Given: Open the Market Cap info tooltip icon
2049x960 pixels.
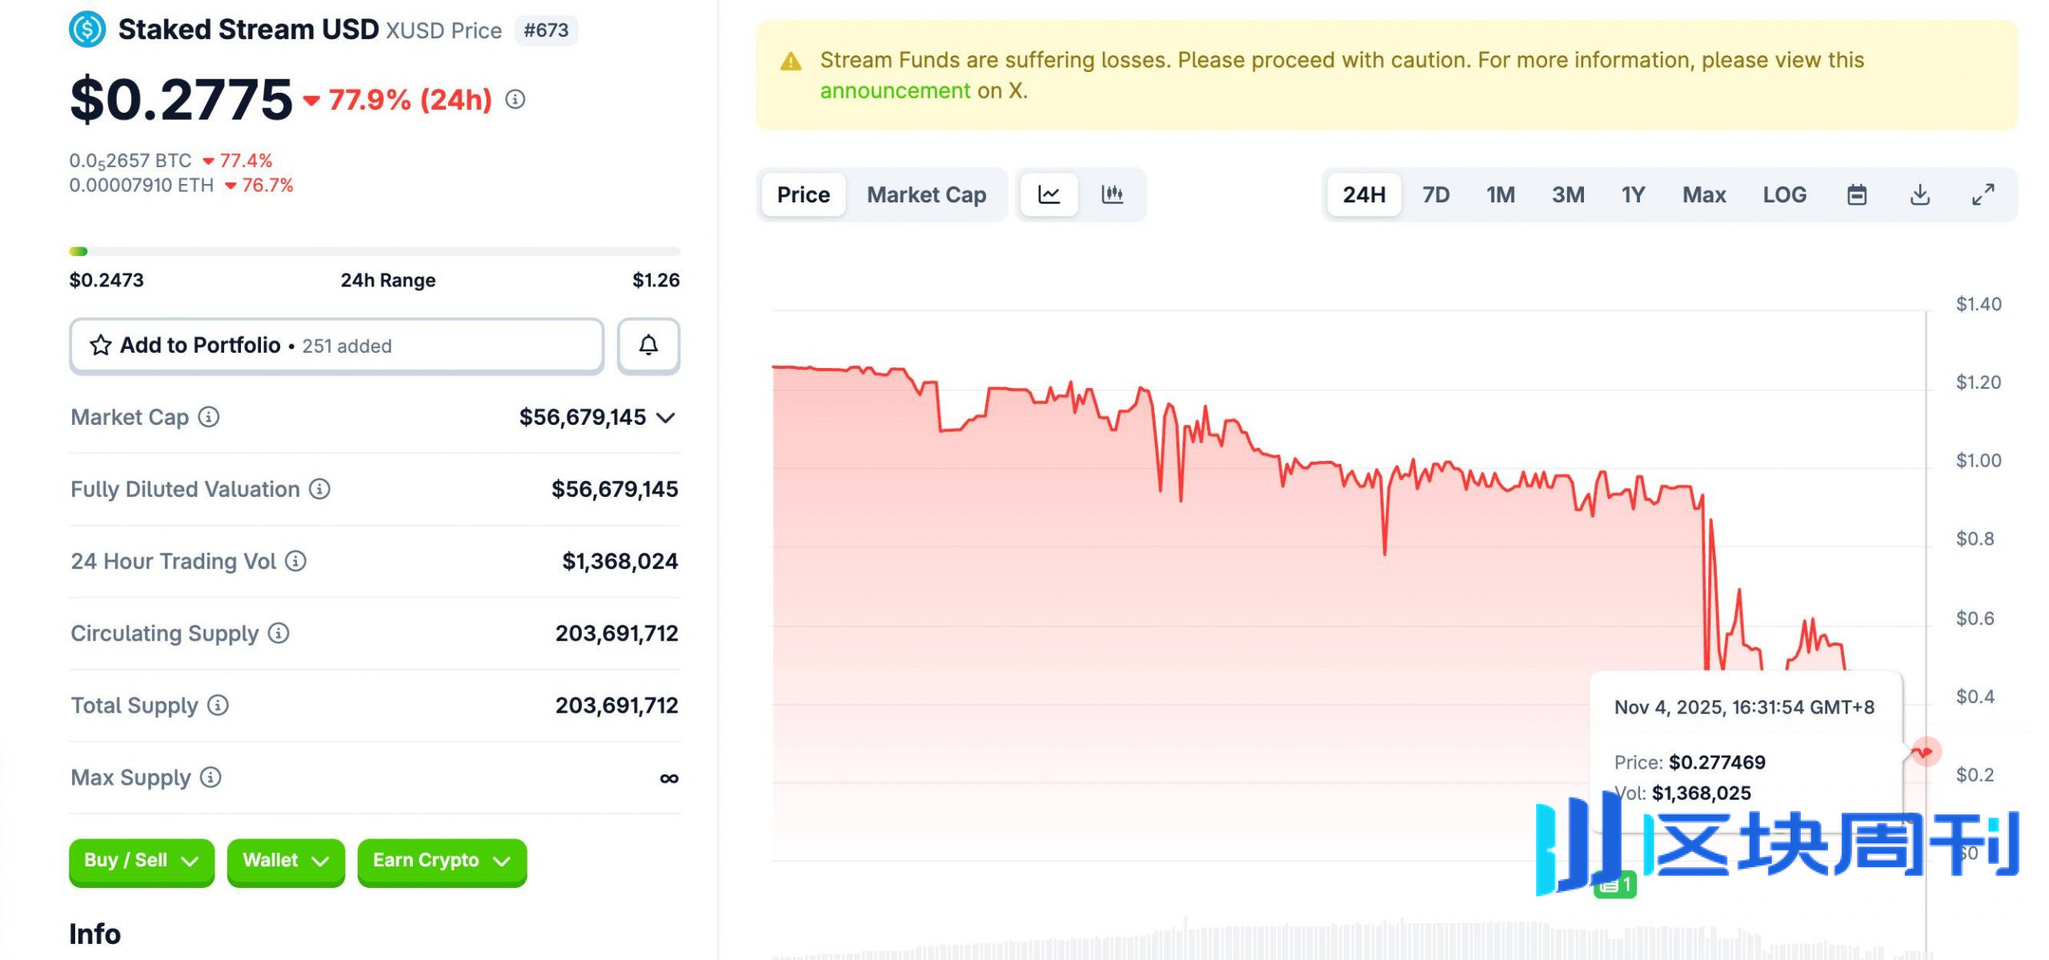Looking at the screenshot, I should click(207, 417).
